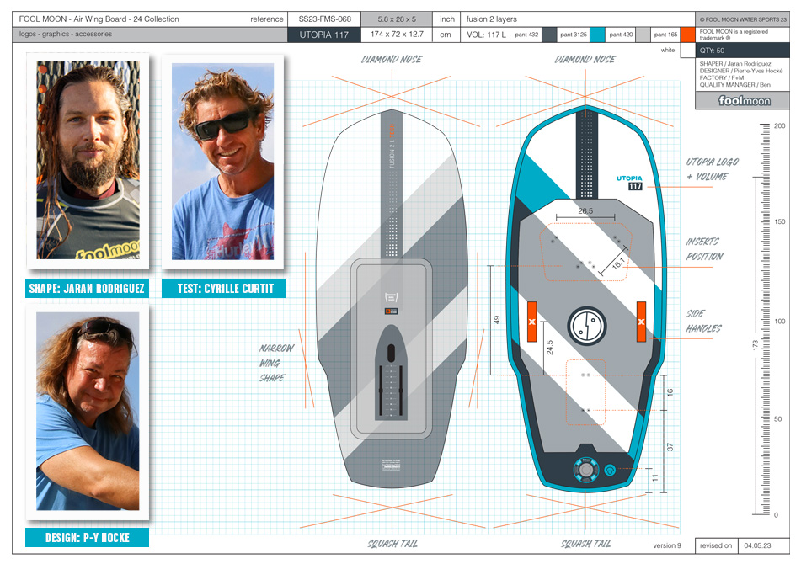The width and height of the screenshot is (801, 564).
Task: Click the 'revised on' cell
Action: coord(716,545)
